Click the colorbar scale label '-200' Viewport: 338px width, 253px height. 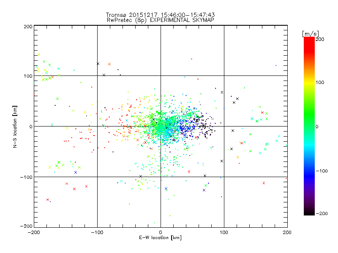pyautogui.click(x=322, y=213)
